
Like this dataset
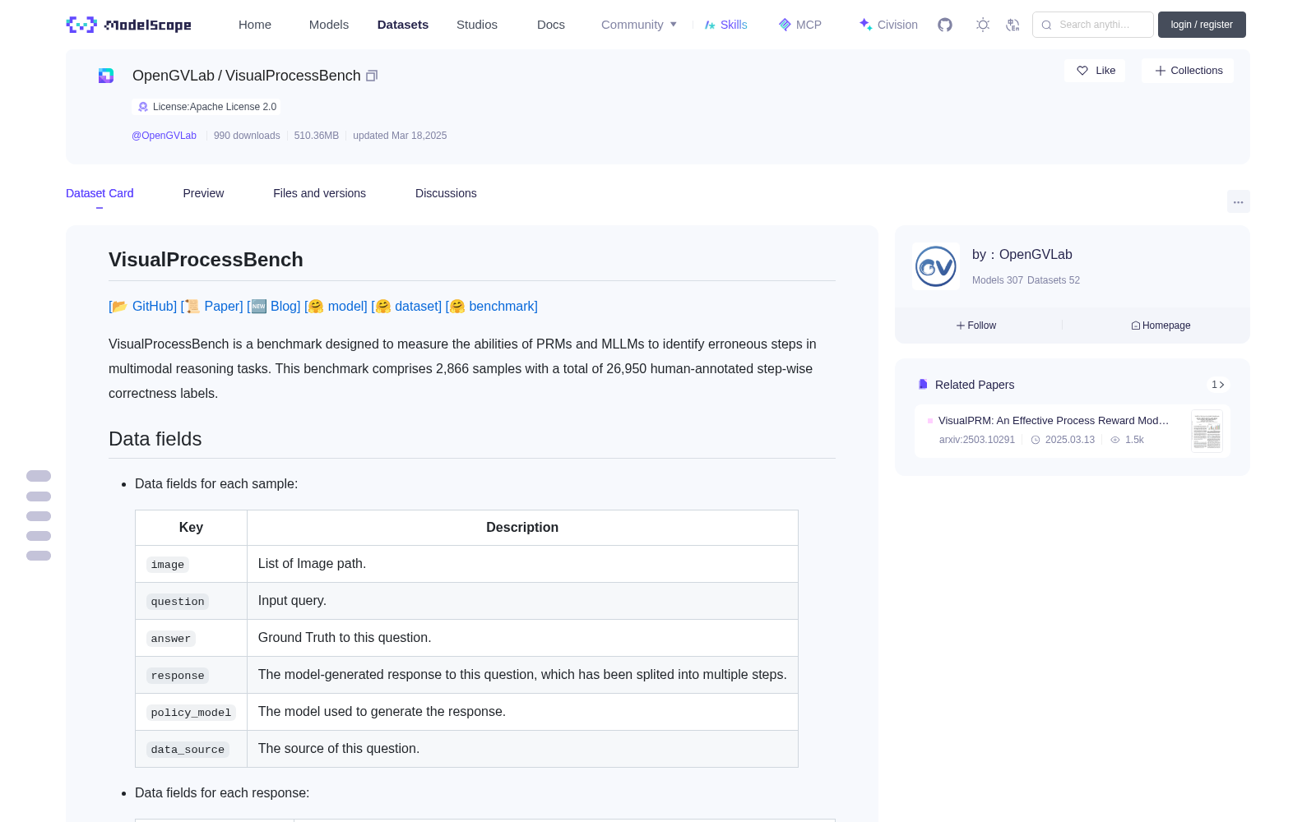tap(1095, 71)
